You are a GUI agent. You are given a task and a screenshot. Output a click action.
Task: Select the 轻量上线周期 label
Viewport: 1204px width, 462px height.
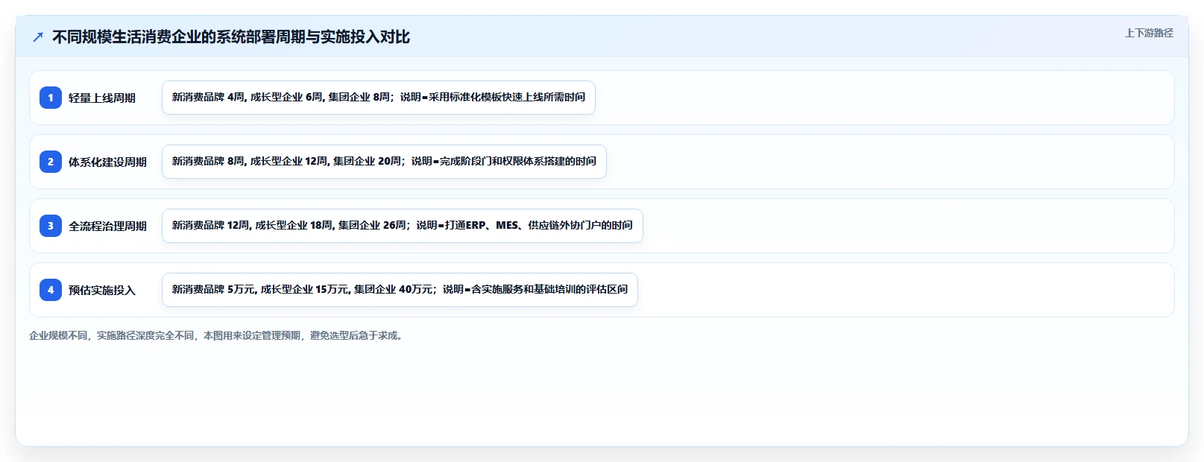click(x=102, y=98)
